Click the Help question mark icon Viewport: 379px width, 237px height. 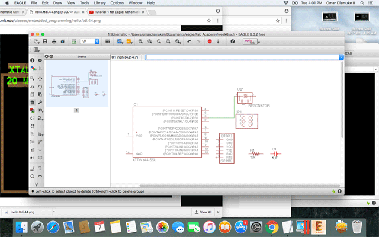[x=232, y=41]
